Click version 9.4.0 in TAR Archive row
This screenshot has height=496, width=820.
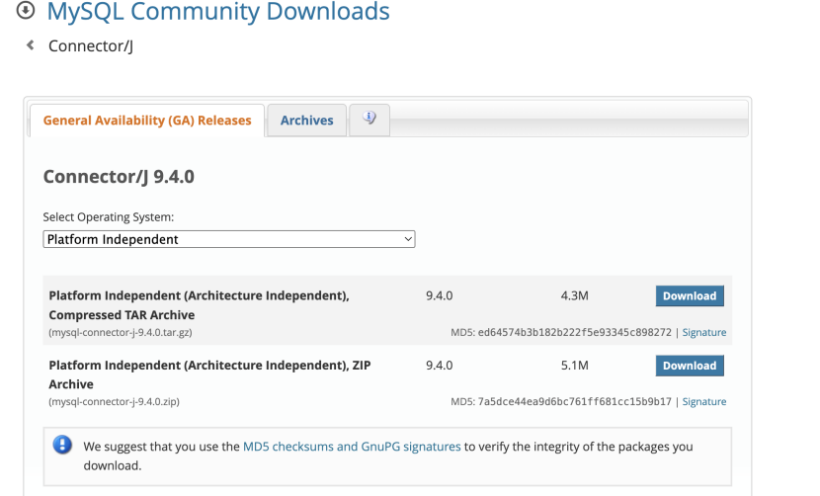440,295
